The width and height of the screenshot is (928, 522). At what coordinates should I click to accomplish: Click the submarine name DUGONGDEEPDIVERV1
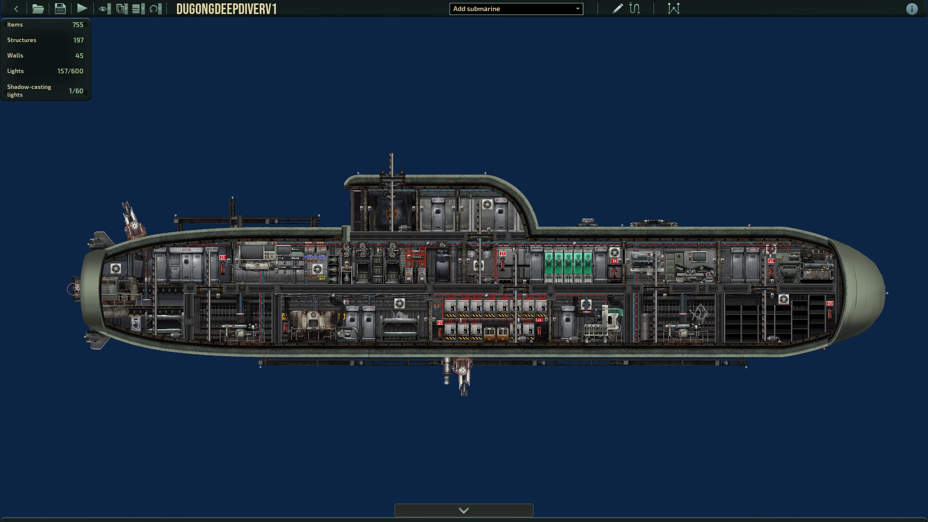227,9
